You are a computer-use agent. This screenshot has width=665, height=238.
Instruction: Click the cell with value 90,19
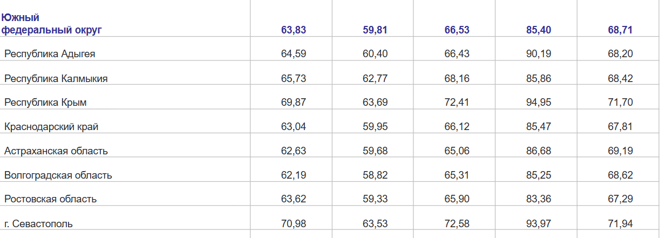[x=539, y=54]
